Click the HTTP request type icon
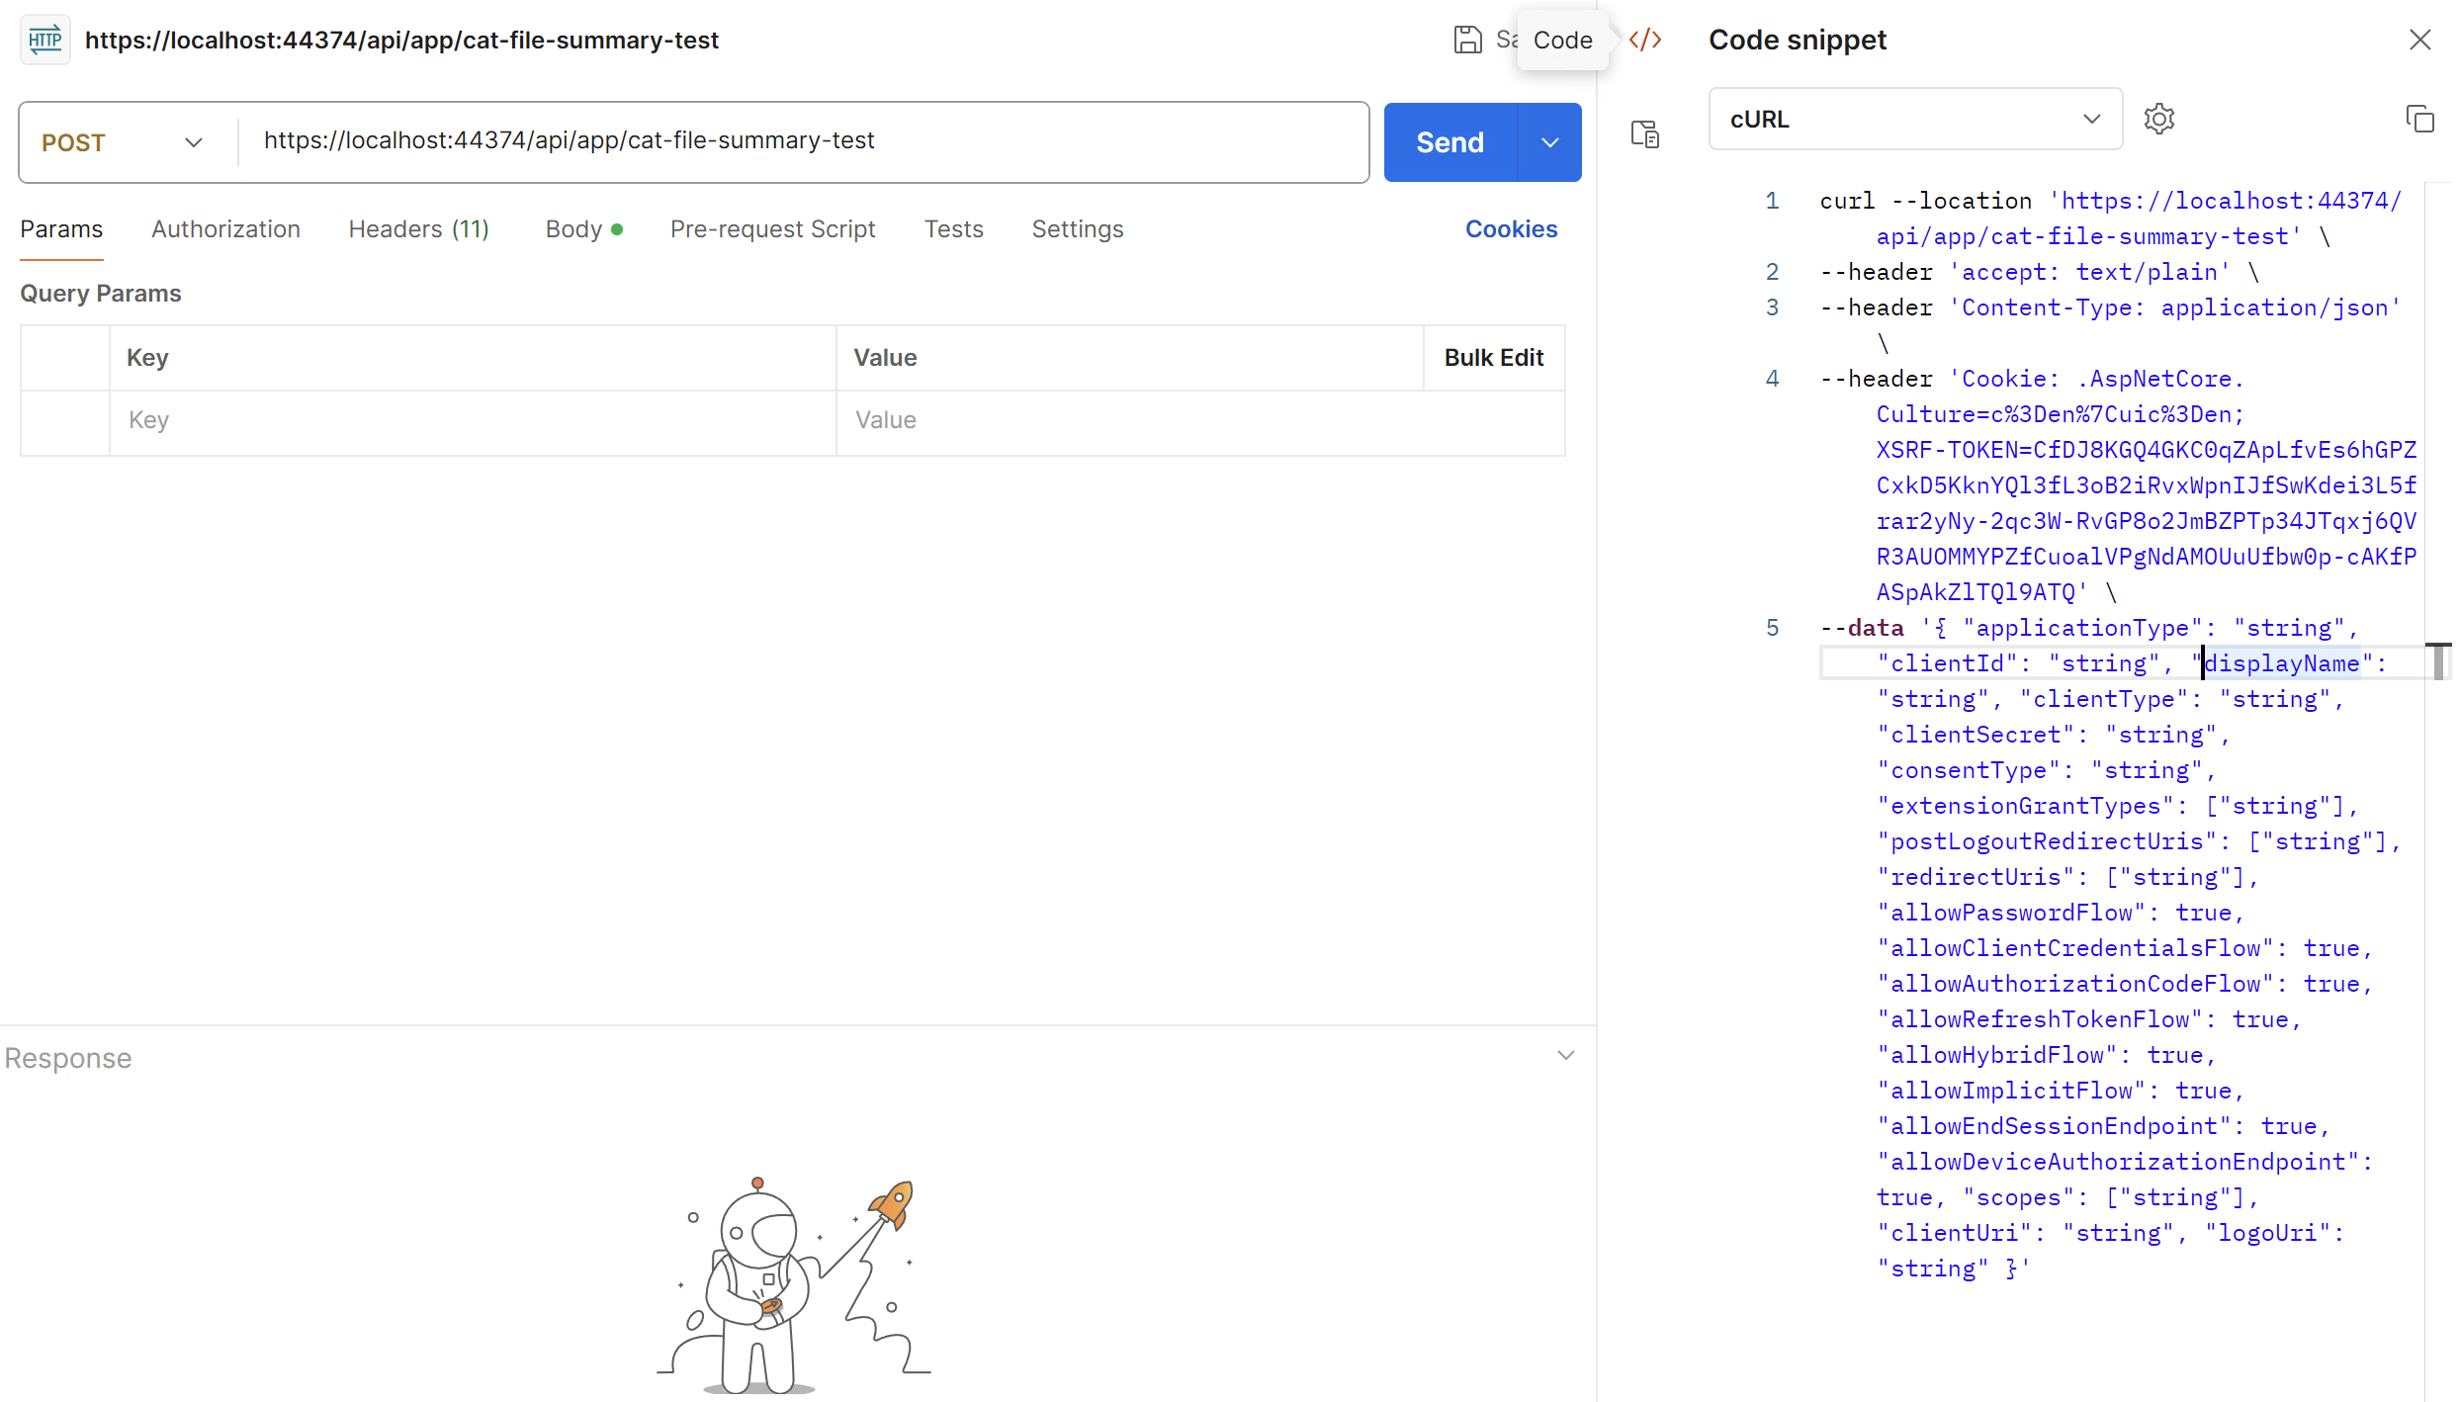The image size is (2460, 1402). (45, 40)
